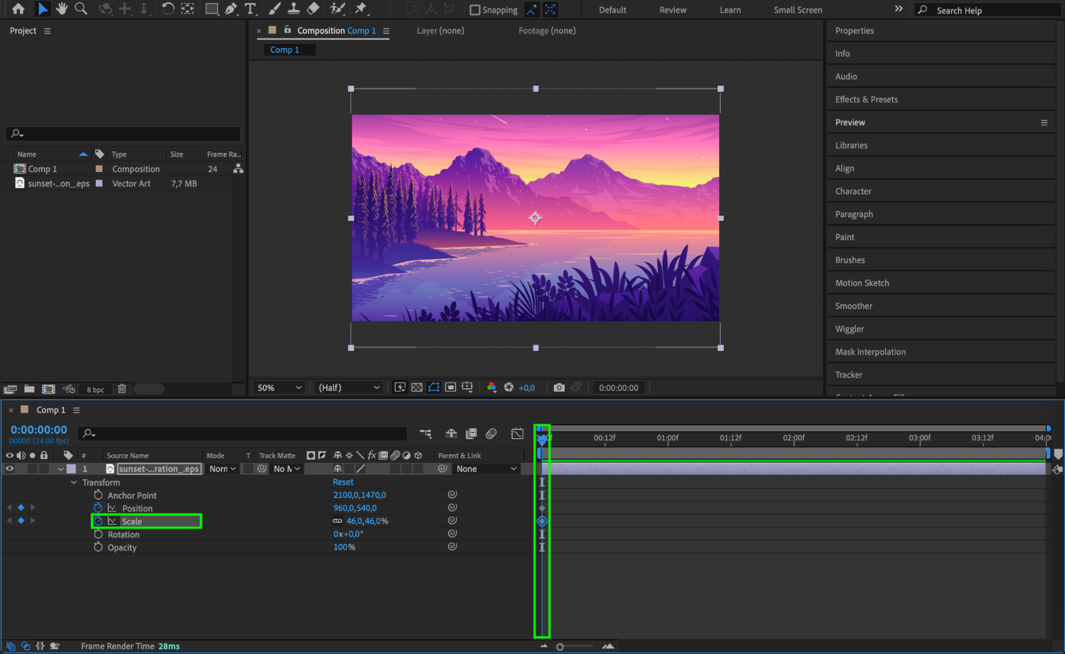1065x654 pixels.
Task: Delete selected project item trash icon
Action: [x=122, y=389]
